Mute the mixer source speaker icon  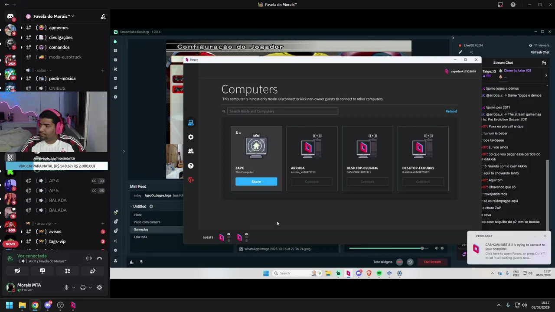(x=436, y=248)
